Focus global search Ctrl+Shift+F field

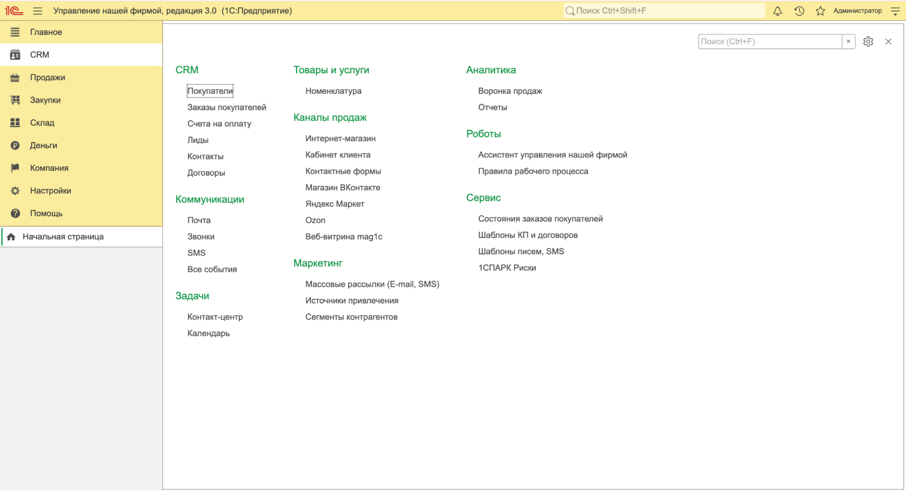[664, 11]
